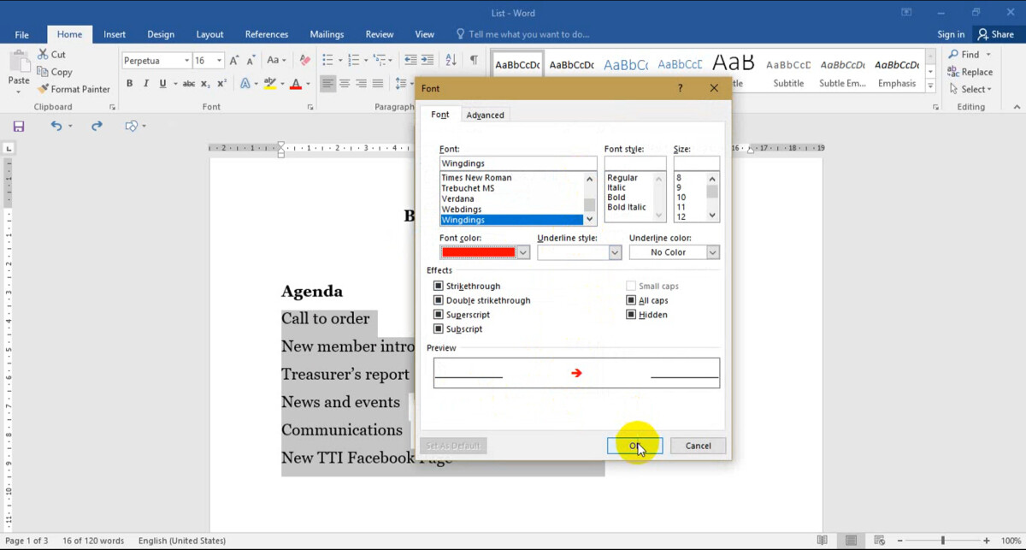
Task: Toggle the All caps checkbox
Action: [631, 301]
